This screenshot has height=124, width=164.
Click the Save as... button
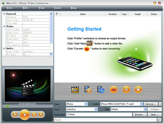(151, 104)
